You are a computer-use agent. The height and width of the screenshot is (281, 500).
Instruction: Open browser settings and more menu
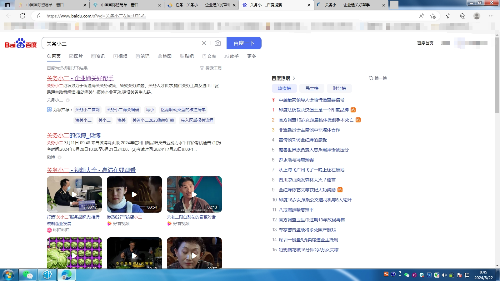click(491, 16)
